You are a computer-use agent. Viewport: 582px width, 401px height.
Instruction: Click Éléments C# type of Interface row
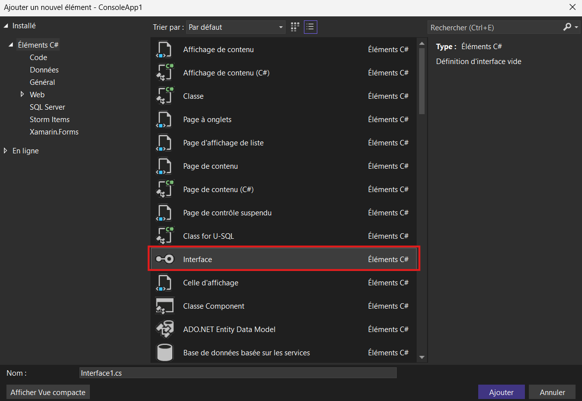[388, 259]
